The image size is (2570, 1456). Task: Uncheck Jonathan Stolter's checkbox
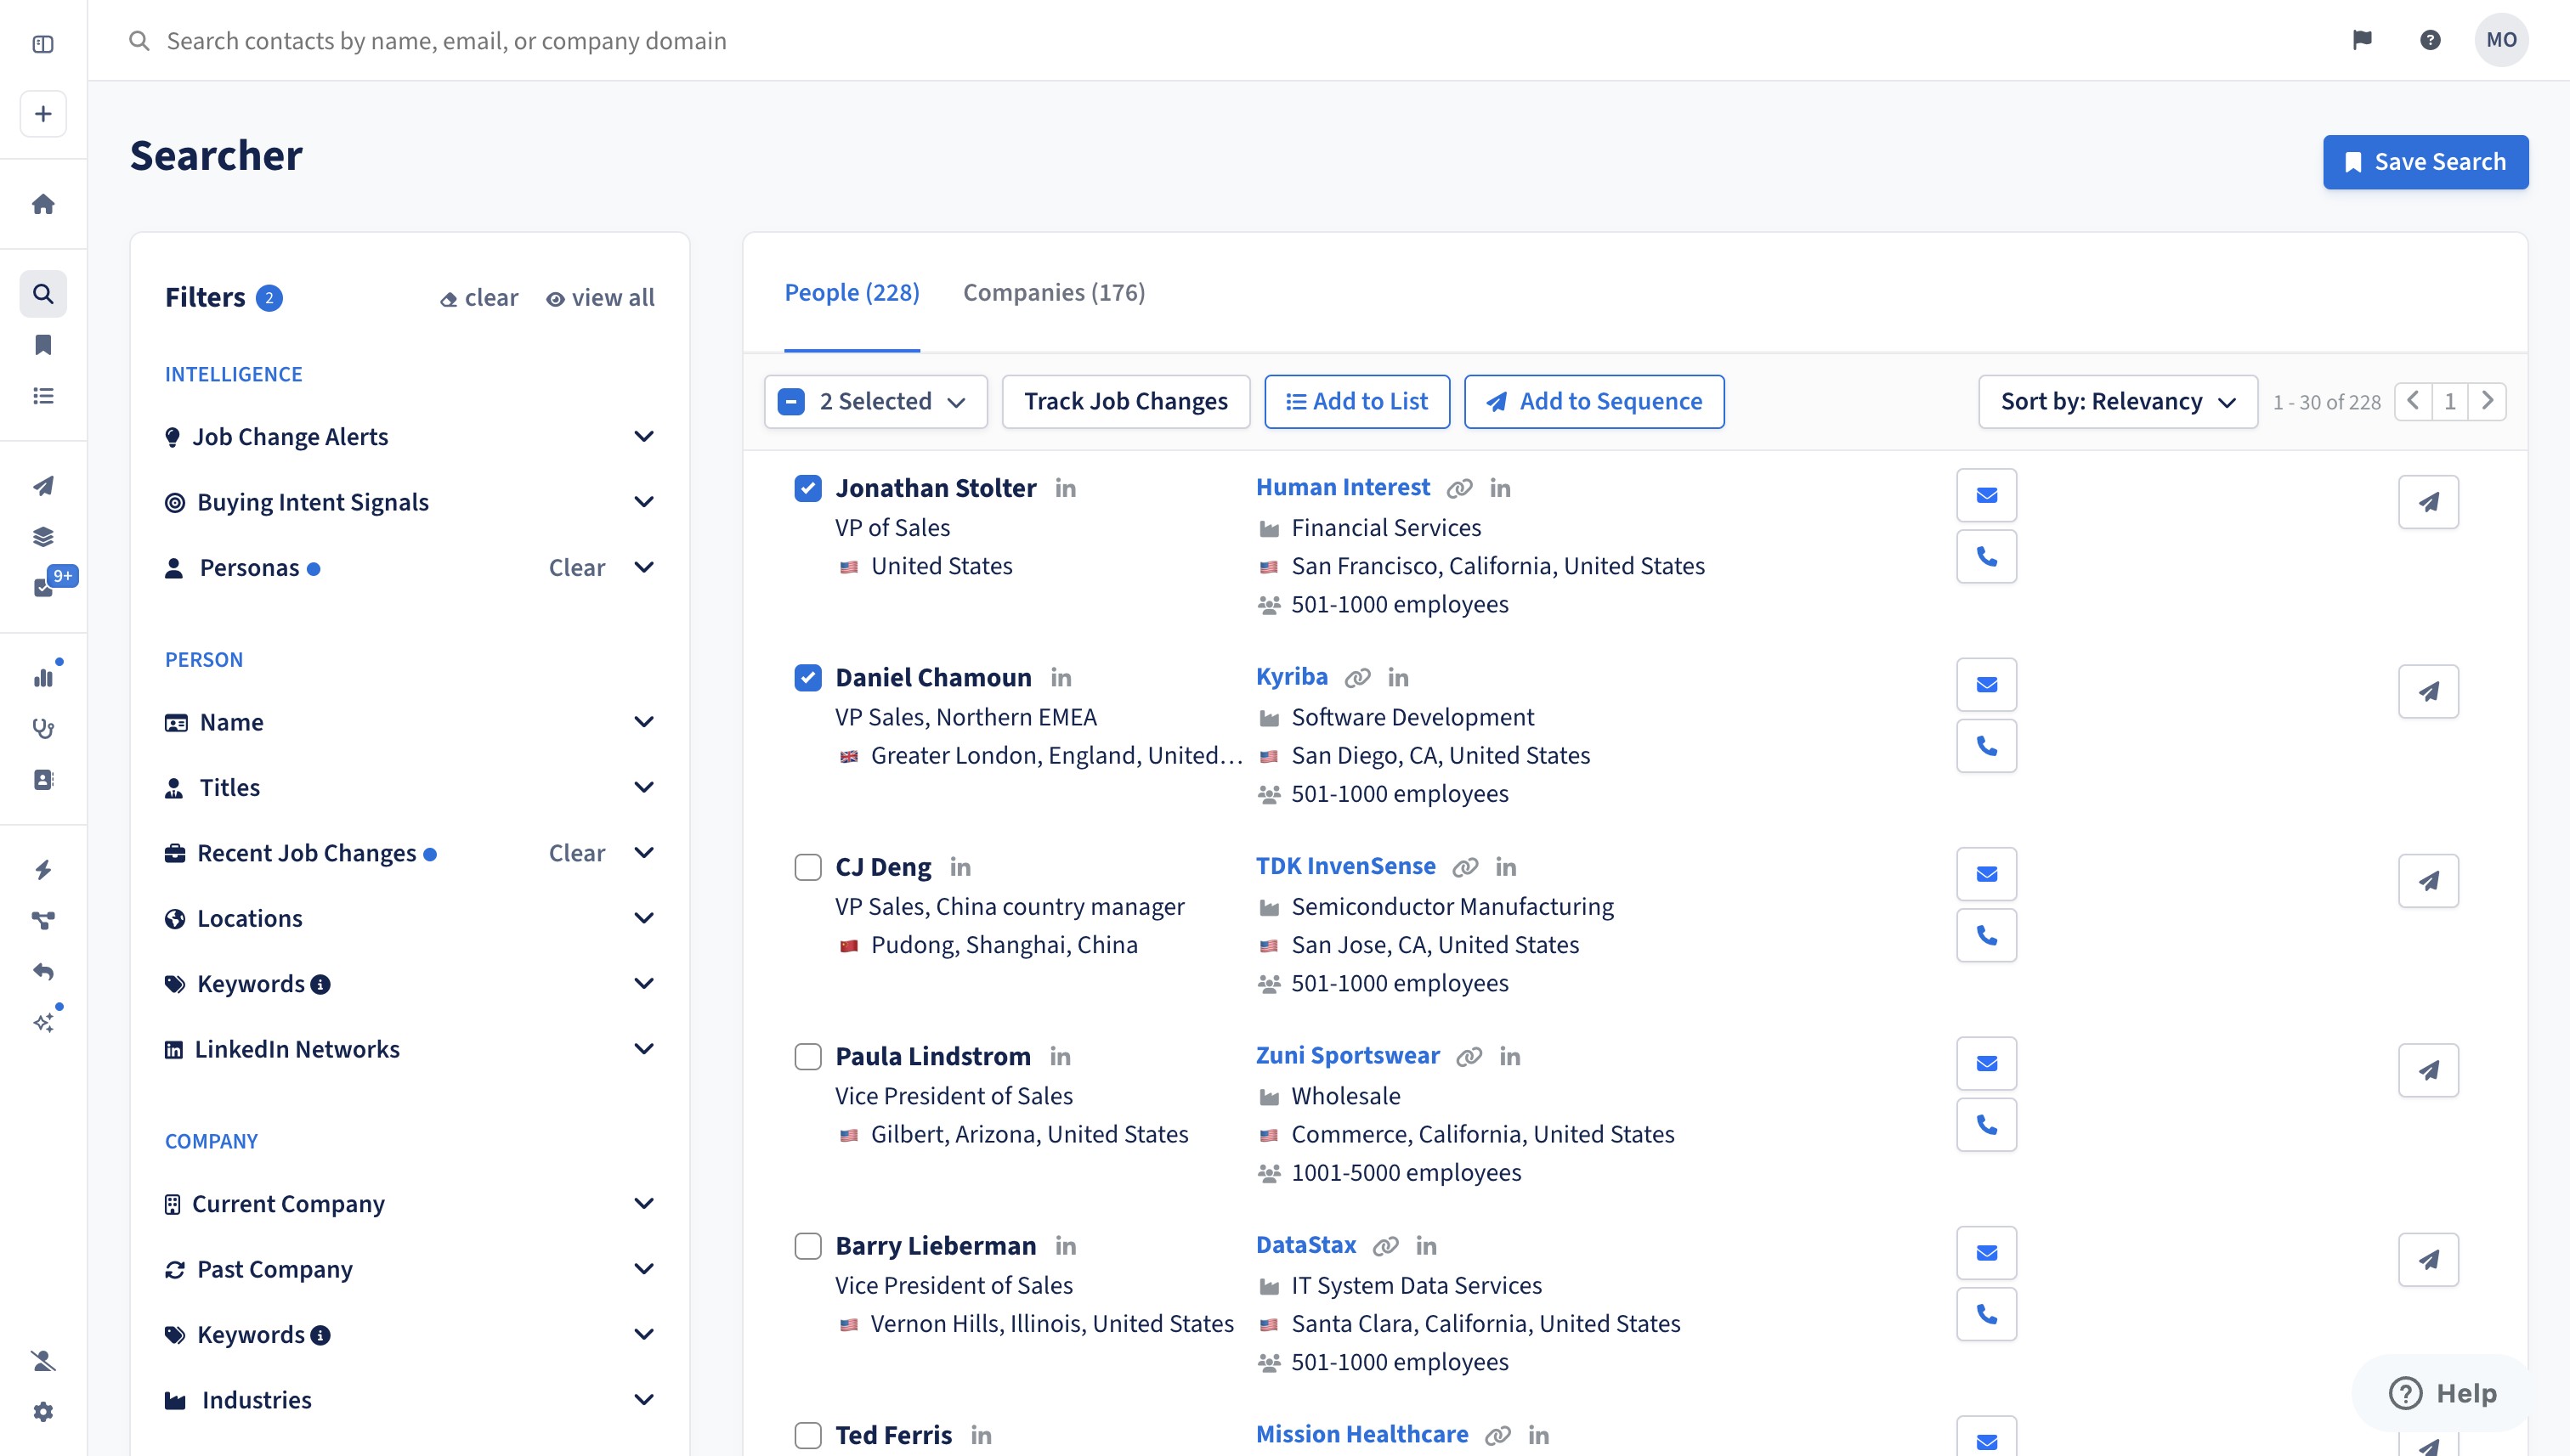pos(807,488)
